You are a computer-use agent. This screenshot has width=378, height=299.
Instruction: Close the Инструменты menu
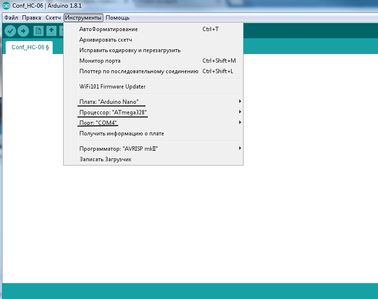click(x=83, y=18)
